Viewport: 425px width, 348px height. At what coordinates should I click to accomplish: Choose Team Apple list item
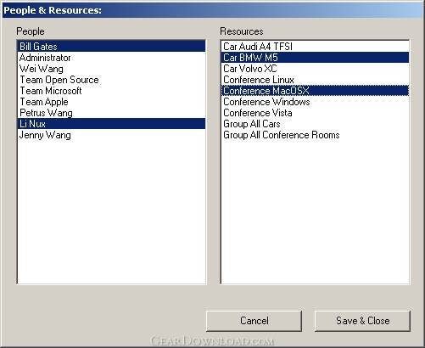111,102
